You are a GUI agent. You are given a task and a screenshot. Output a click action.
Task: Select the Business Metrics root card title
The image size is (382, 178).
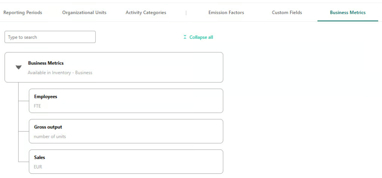point(46,63)
